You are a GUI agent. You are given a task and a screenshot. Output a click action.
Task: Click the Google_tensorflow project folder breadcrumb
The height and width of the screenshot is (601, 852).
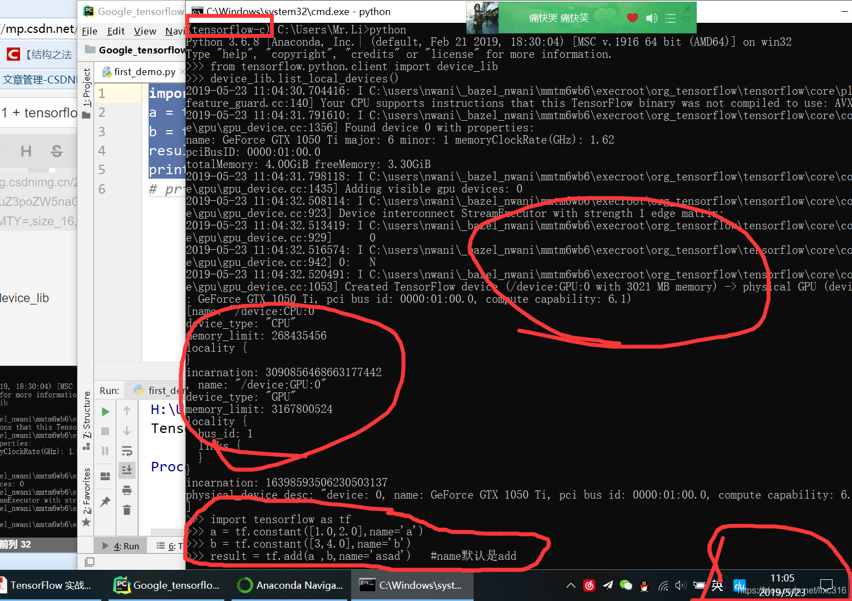click(x=135, y=50)
